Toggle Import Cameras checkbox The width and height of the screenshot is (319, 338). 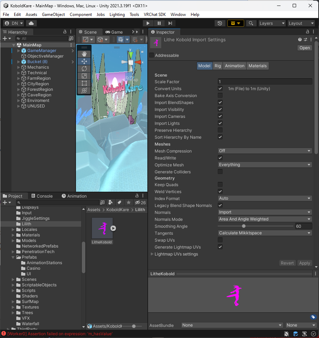(x=220, y=116)
